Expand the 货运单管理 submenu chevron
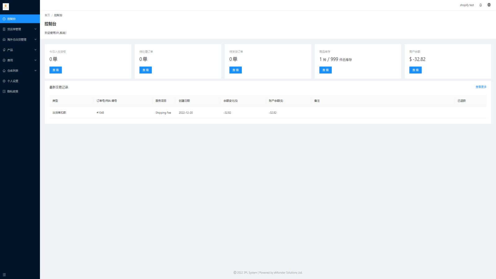 (x=35, y=29)
